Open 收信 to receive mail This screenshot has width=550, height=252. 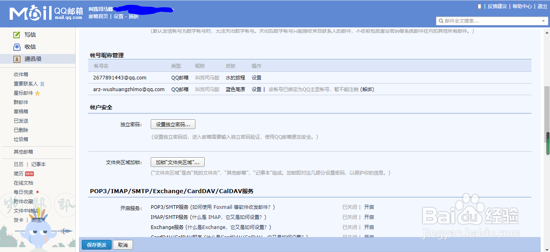pyautogui.click(x=30, y=47)
